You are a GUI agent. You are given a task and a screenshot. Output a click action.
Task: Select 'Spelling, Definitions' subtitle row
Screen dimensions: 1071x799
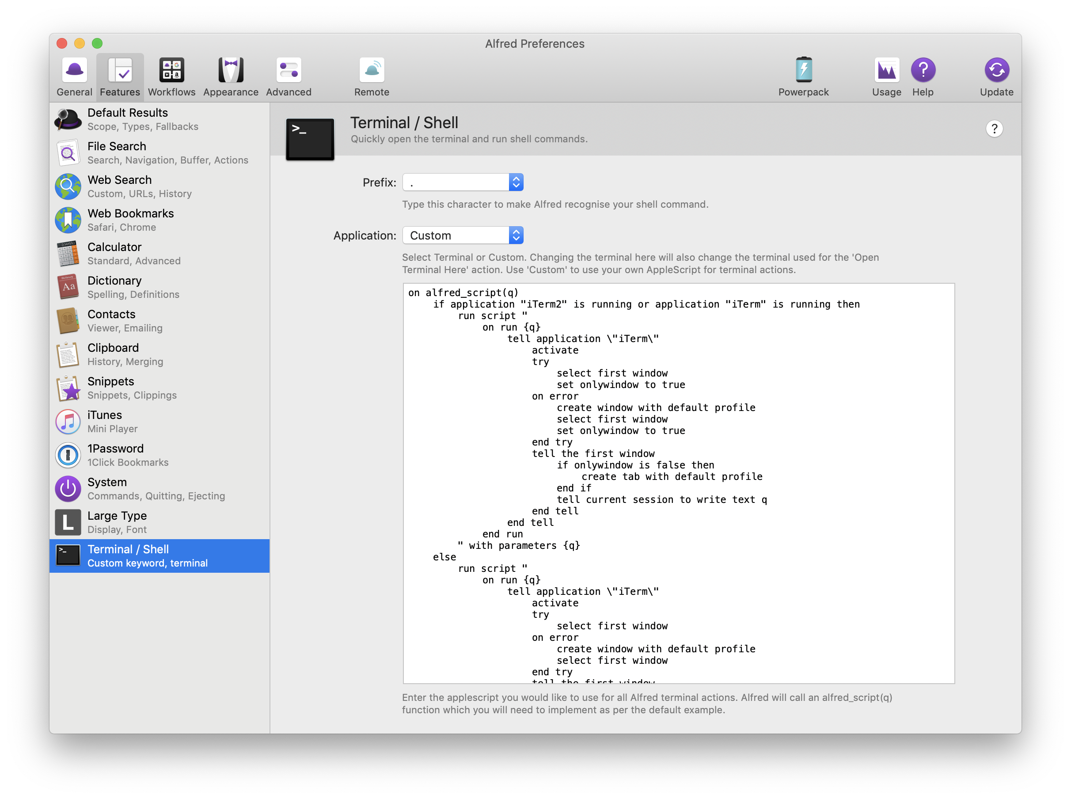(x=133, y=295)
